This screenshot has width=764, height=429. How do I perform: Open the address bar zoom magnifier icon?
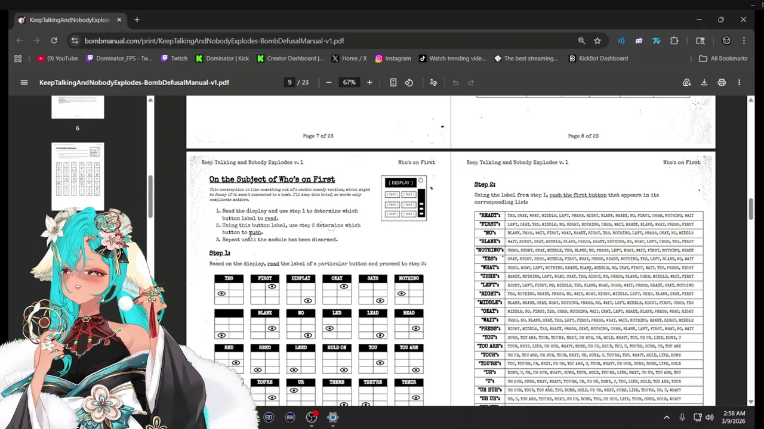click(581, 41)
